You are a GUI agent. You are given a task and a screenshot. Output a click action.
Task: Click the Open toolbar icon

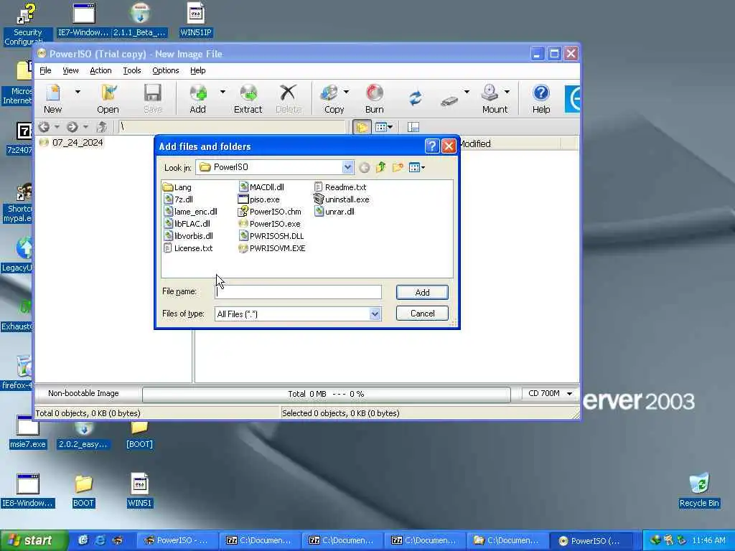(108, 99)
